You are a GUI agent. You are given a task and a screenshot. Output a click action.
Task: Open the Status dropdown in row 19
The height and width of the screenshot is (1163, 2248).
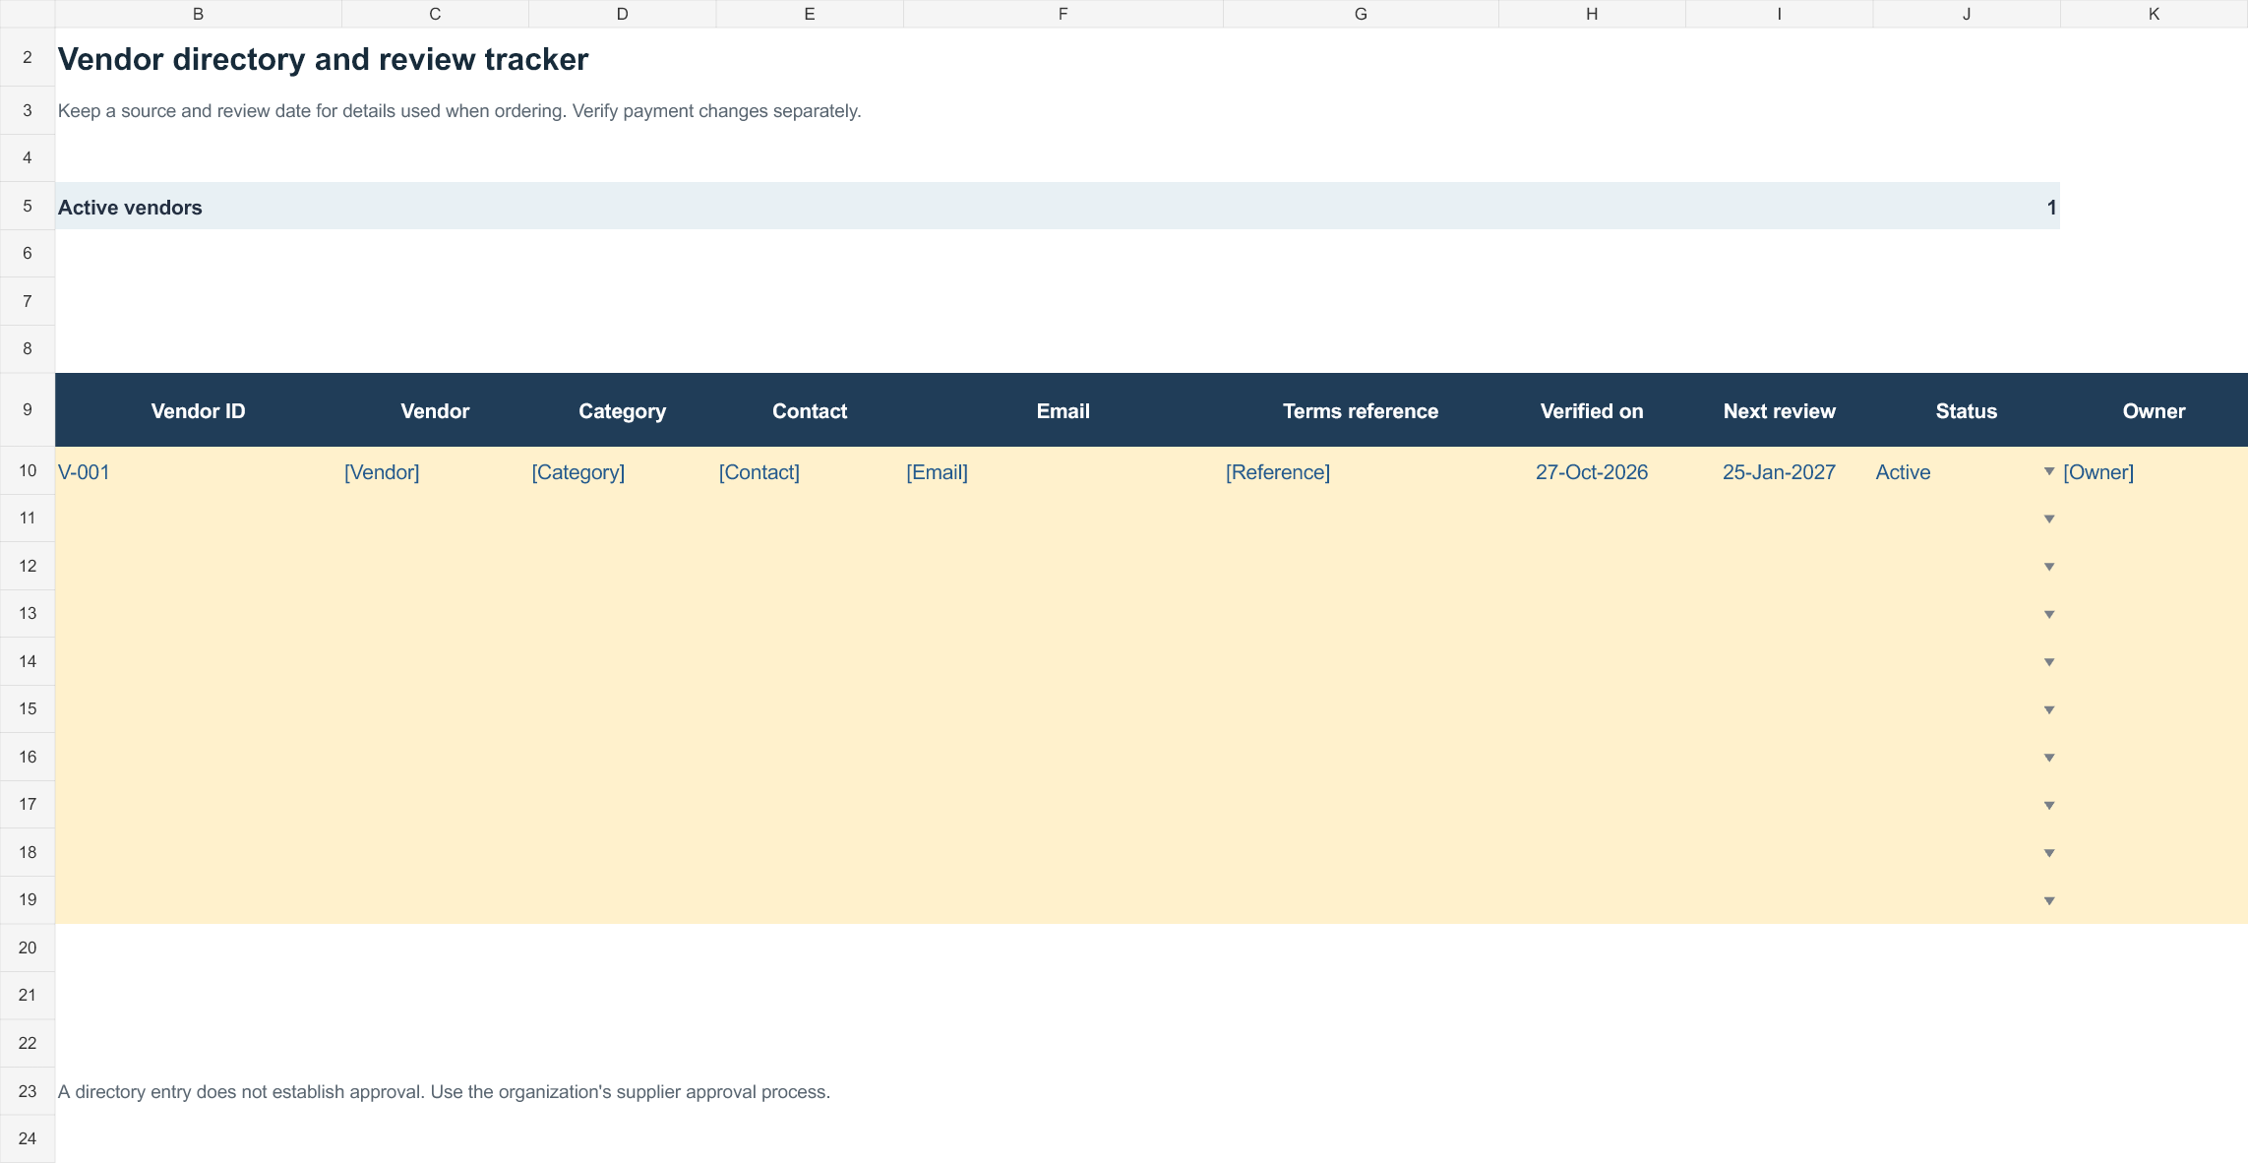coord(2049,901)
